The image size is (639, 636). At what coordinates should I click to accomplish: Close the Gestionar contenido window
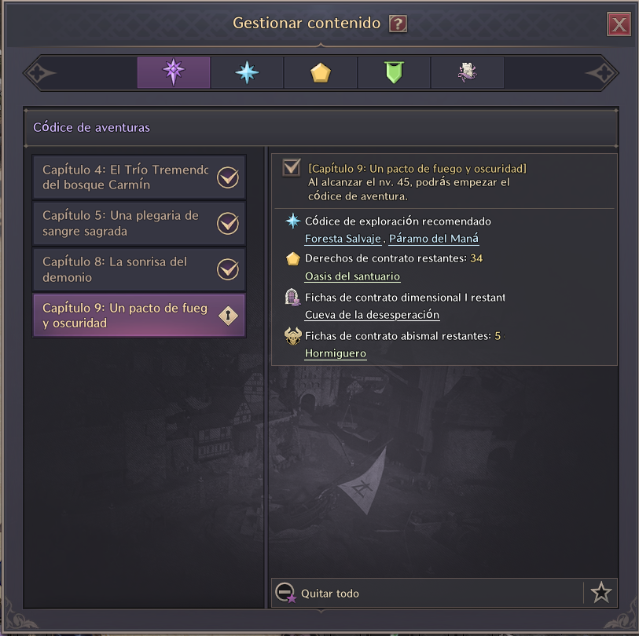pos(619,24)
